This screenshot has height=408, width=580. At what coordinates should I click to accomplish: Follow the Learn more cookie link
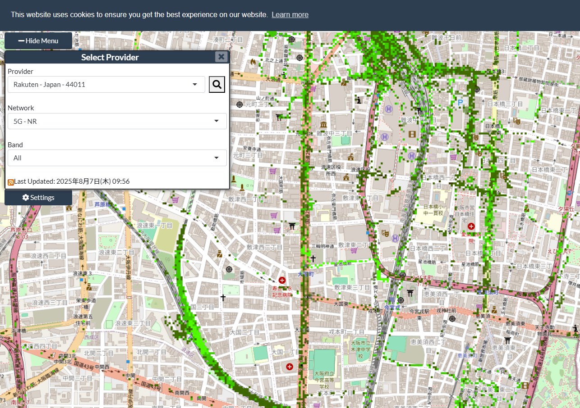(x=290, y=14)
